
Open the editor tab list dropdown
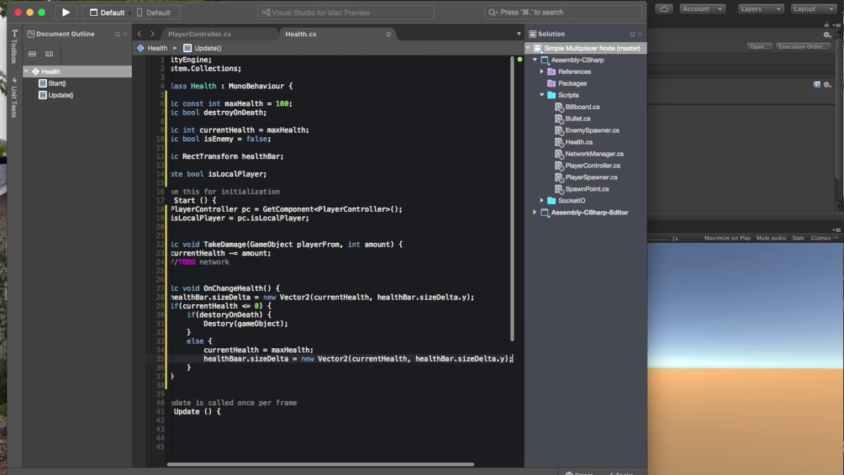[x=519, y=34]
